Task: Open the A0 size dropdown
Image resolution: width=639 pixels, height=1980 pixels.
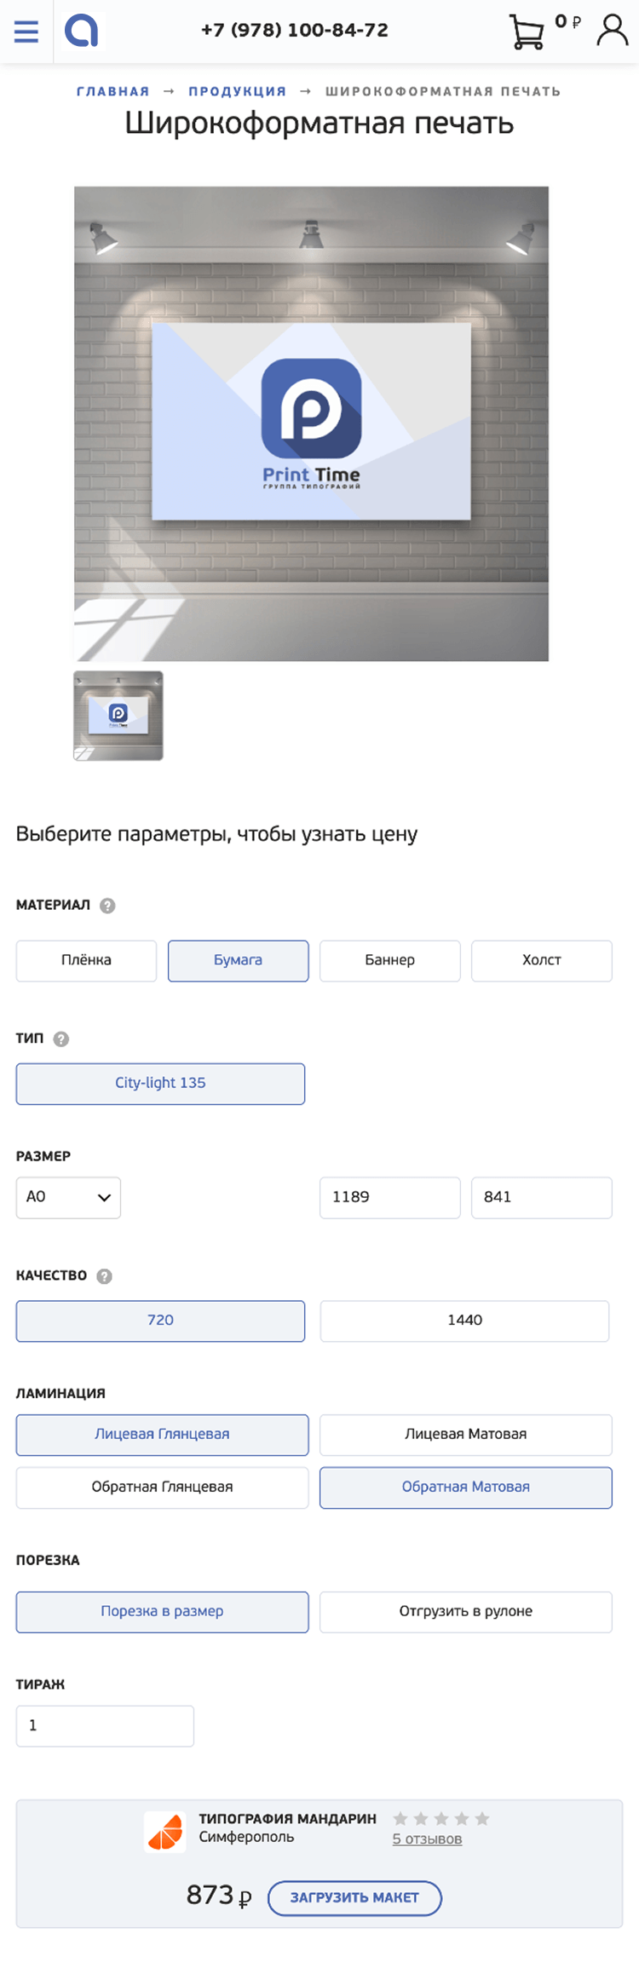Action: point(68,1197)
